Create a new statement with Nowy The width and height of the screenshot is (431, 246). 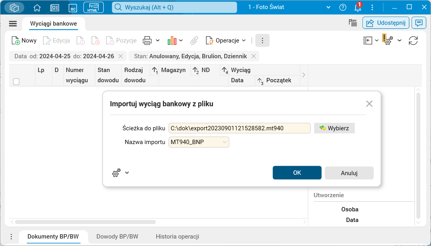(24, 41)
